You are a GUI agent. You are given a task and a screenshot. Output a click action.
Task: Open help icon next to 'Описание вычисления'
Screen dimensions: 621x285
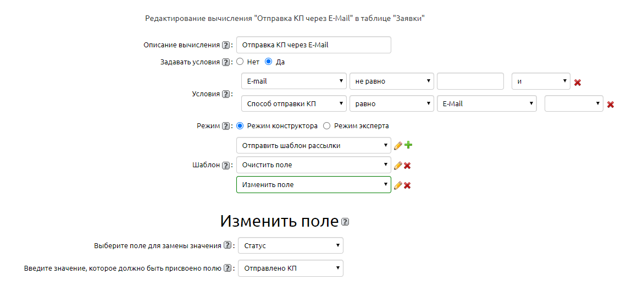(x=225, y=45)
